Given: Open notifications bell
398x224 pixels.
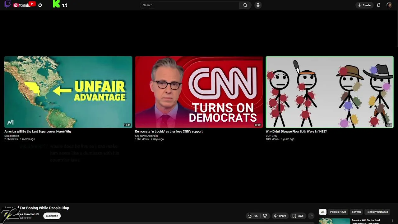Looking at the screenshot, I should [378, 5].
